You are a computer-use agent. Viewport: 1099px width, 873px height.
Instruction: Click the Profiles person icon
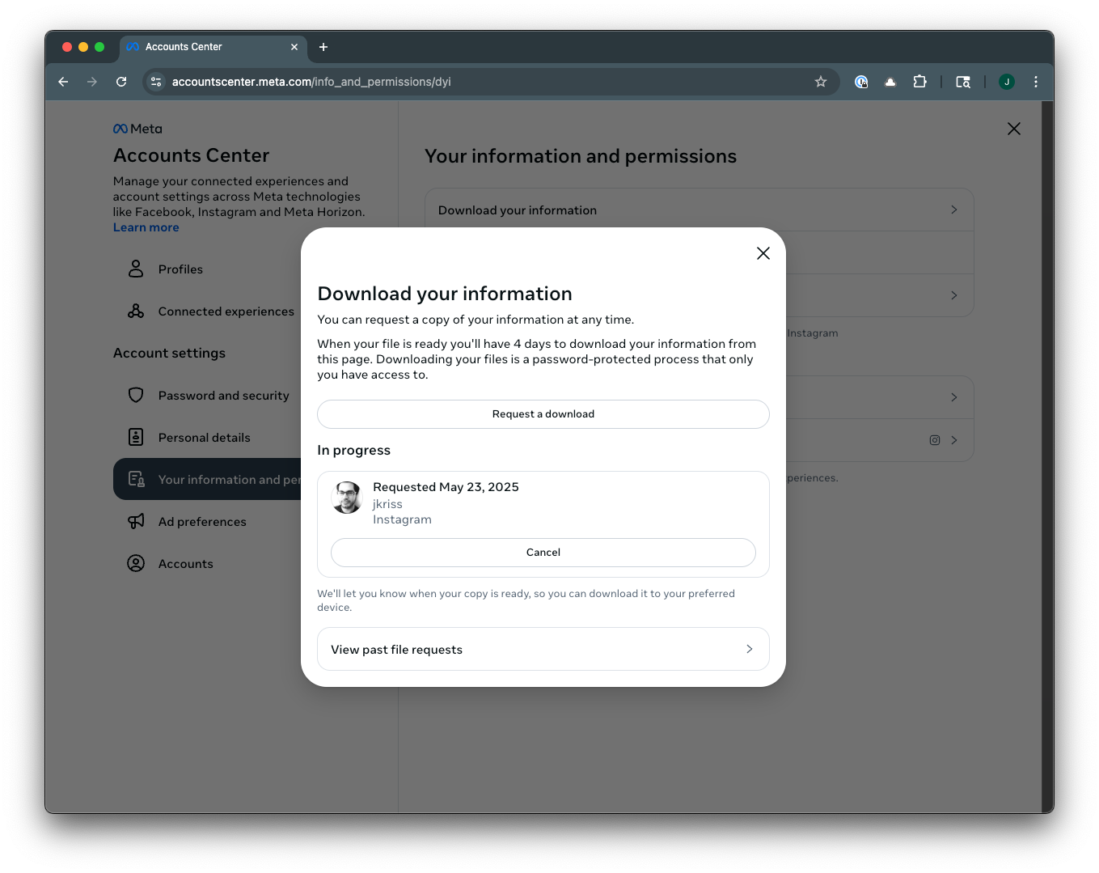[x=136, y=269]
